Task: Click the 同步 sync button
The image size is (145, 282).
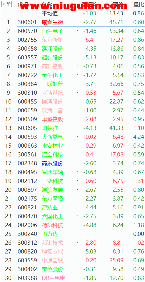Action: 6,4
